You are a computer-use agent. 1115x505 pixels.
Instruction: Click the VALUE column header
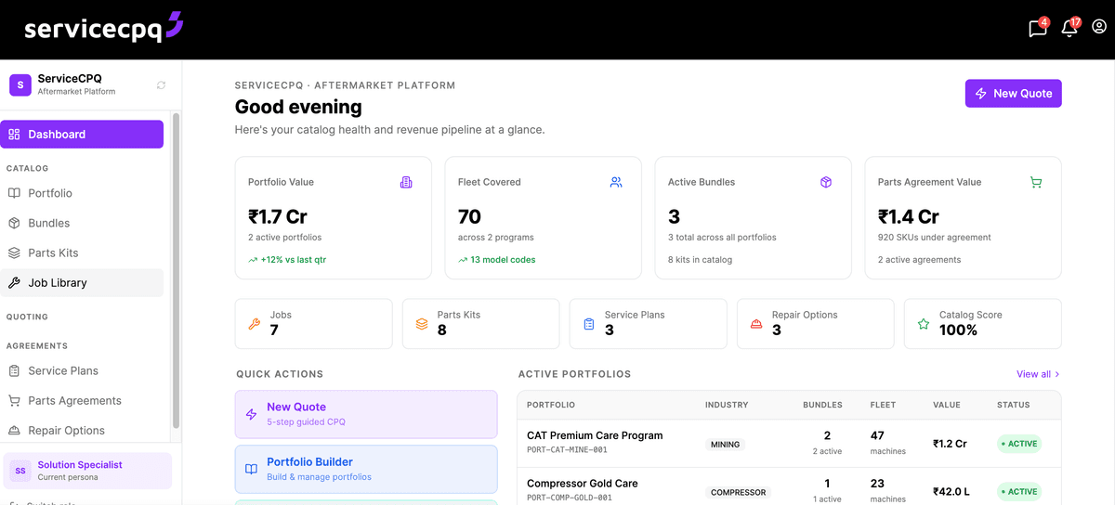947,405
